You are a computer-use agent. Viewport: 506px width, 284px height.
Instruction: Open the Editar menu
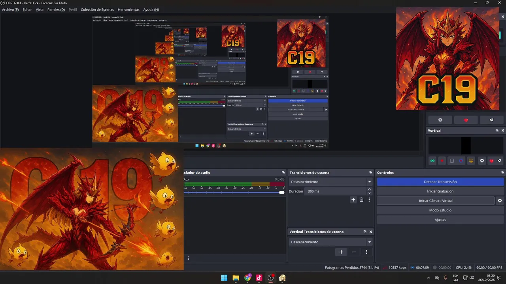click(x=27, y=9)
